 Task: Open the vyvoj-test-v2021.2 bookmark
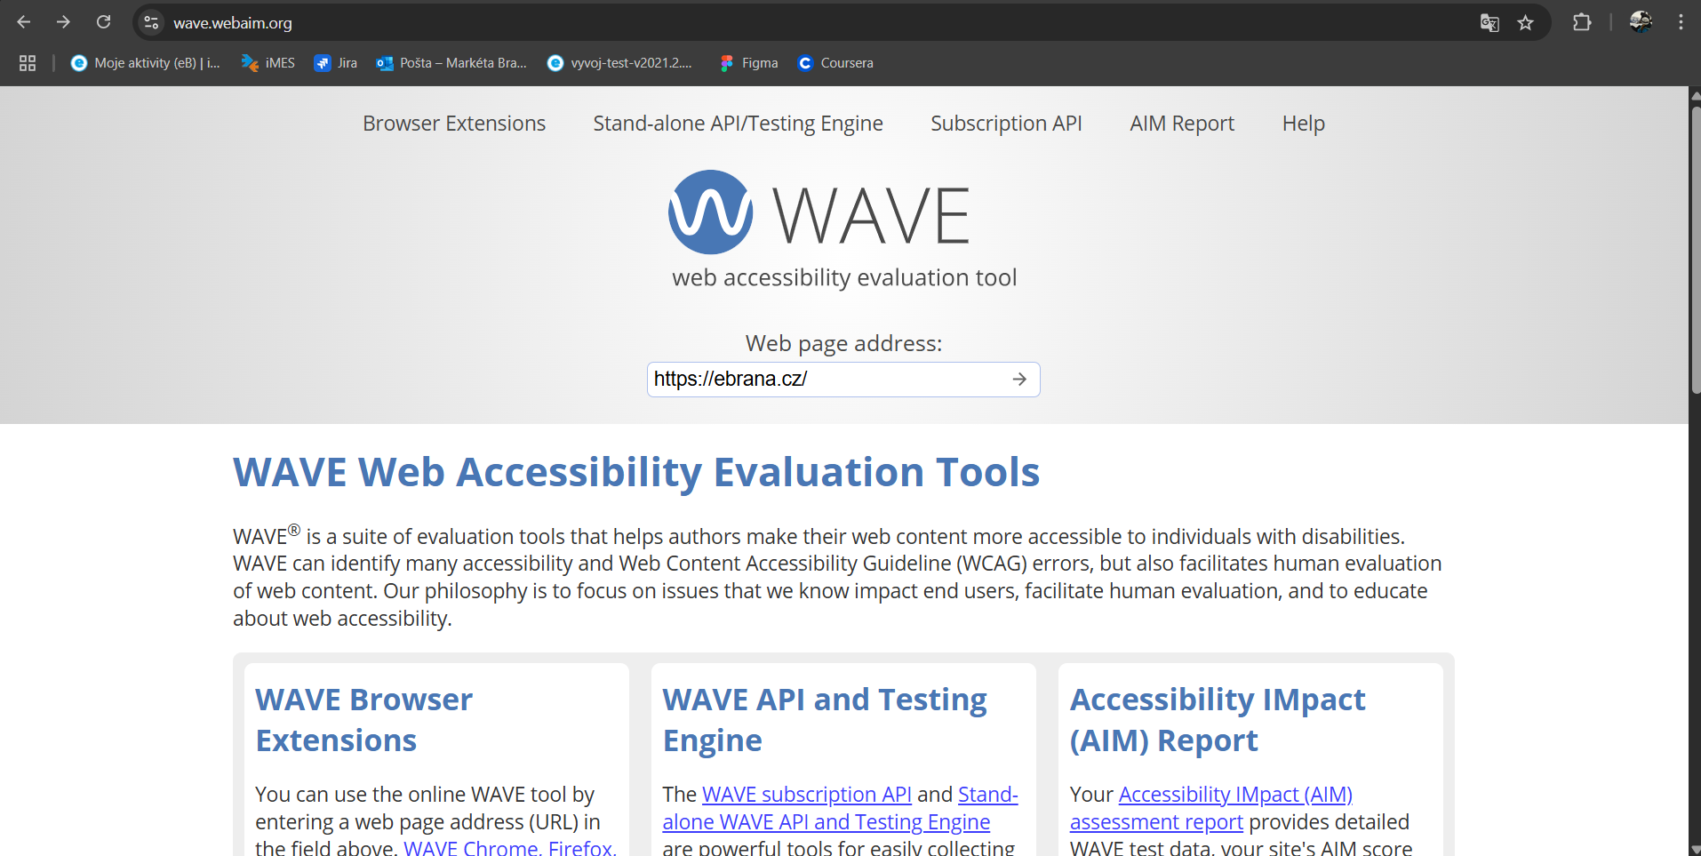(619, 63)
